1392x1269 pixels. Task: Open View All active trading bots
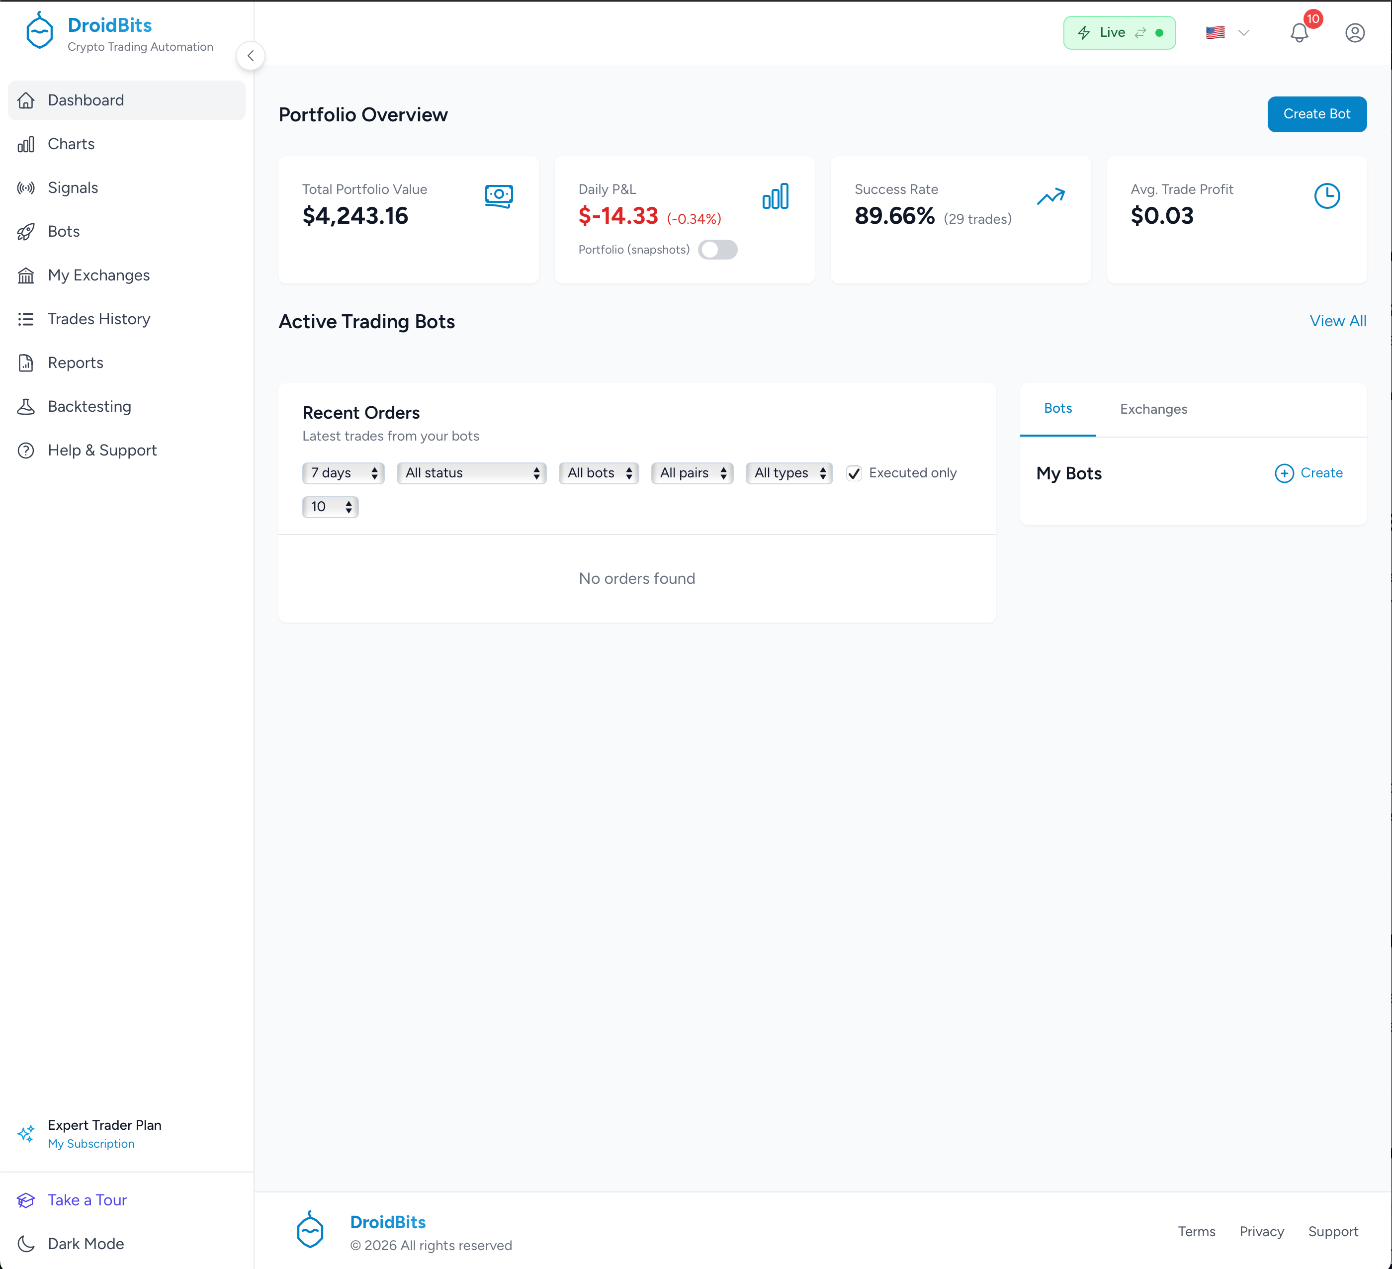tap(1337, 321)
